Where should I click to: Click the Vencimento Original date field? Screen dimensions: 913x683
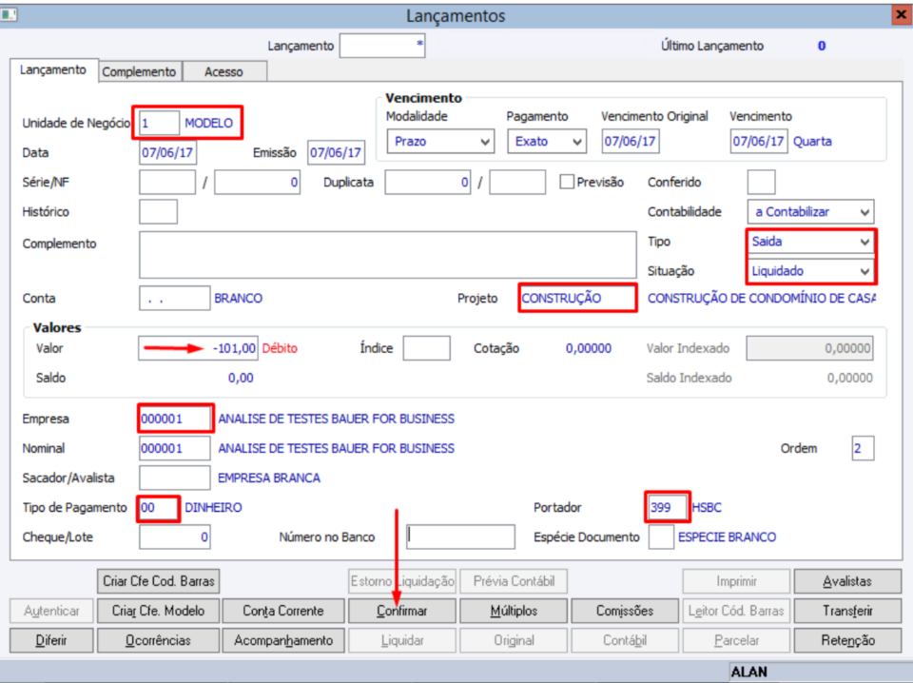pos(631,142)
